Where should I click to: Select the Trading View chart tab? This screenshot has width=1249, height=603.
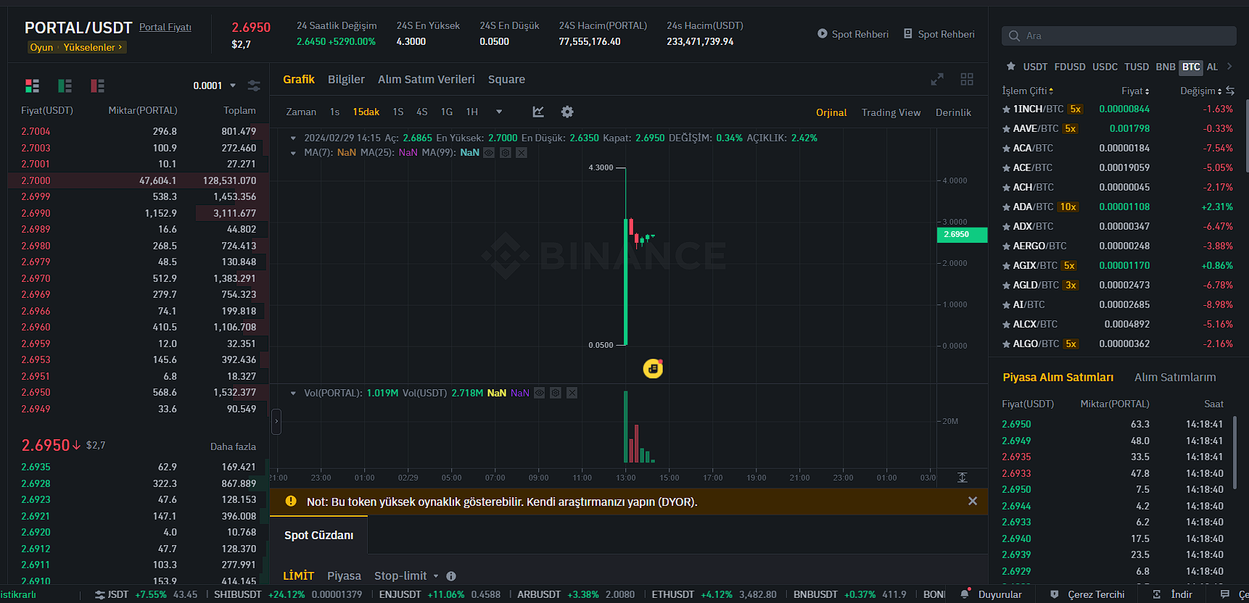click(x=891, y=112)
